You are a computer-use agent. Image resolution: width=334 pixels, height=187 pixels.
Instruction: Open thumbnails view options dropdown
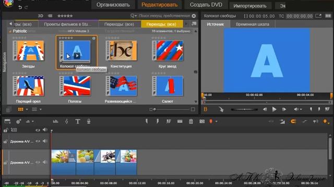point(27,110)
